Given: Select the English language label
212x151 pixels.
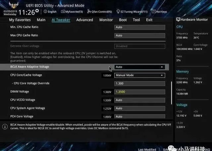Looking at the screenshot, I should pos(52,12).
